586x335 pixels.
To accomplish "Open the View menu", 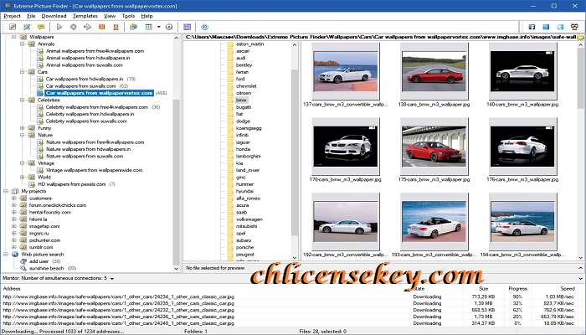I will 110,16.
